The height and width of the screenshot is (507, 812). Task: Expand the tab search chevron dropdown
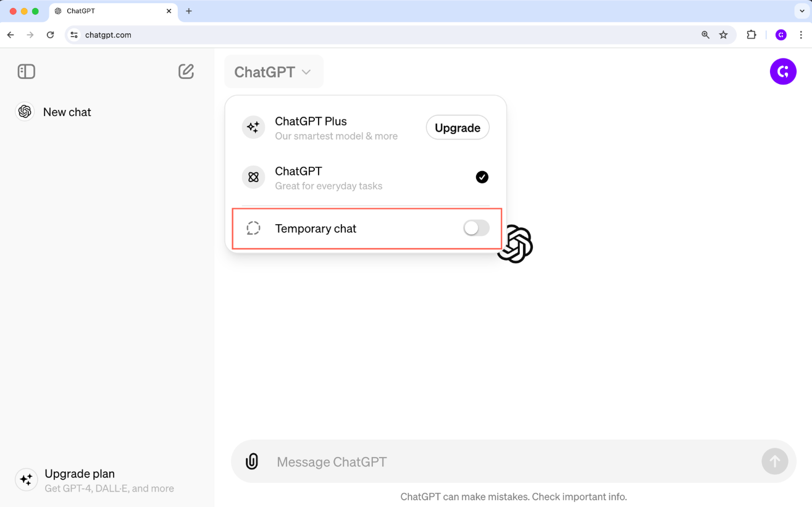802,11
